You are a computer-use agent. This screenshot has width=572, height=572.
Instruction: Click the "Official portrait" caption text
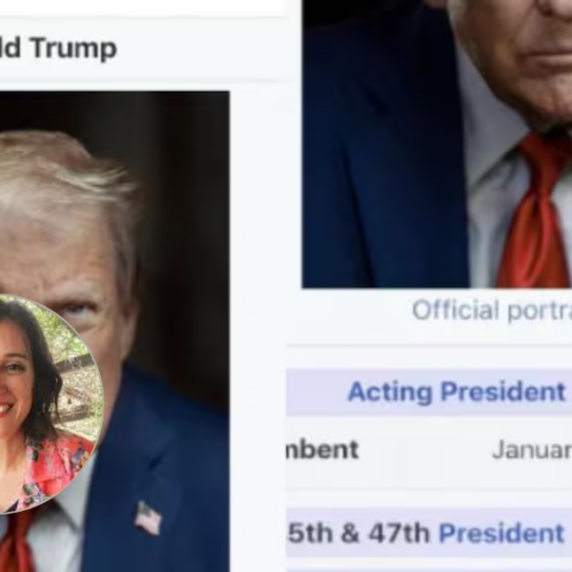(x=492, y=311)
